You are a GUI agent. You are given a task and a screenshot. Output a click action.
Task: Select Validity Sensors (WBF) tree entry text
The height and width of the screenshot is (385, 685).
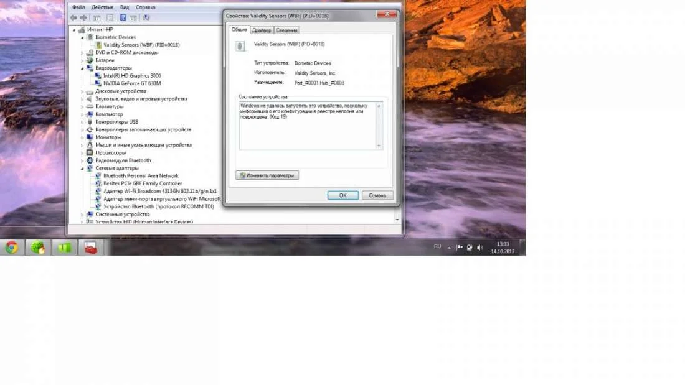click(141, 45)
